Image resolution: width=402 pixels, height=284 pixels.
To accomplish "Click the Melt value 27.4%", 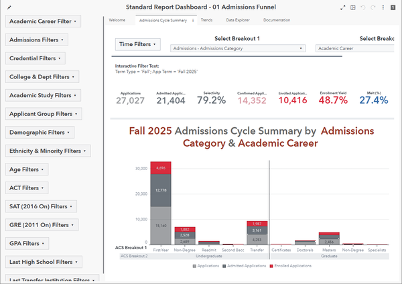I will pos(374,100).
